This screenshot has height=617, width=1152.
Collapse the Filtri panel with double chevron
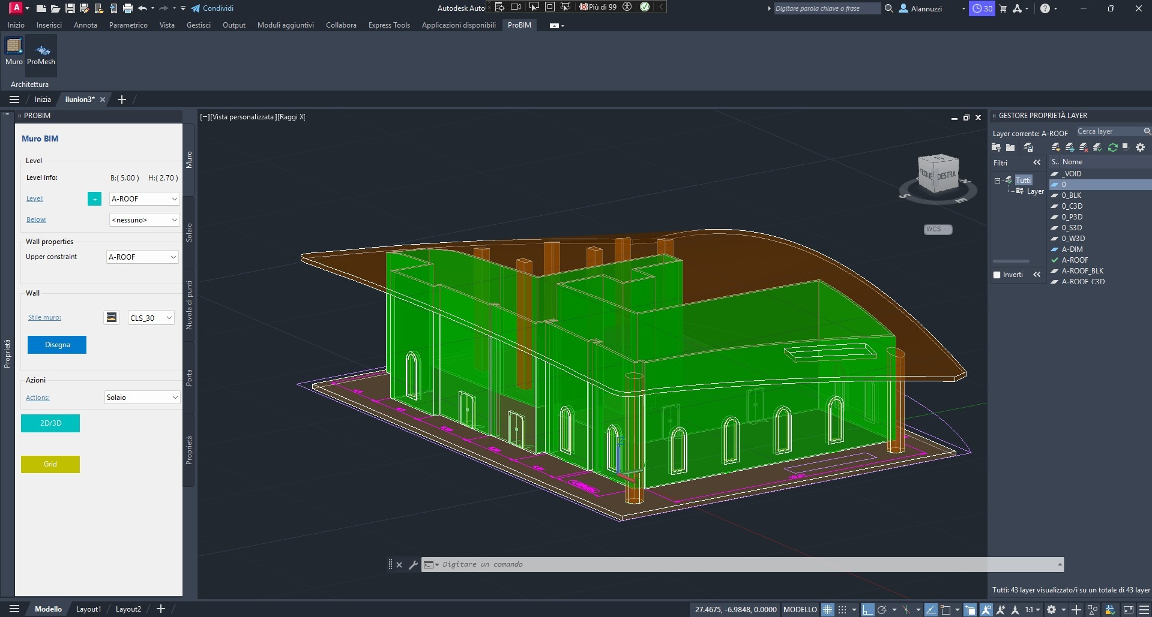tap(1037, 162)
